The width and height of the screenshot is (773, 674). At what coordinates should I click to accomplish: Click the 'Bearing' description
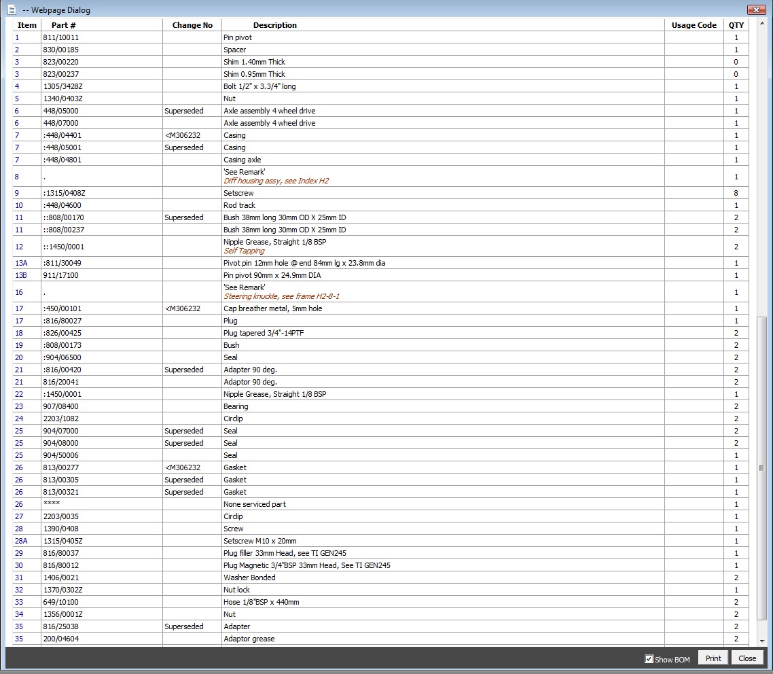coord(236,407)
